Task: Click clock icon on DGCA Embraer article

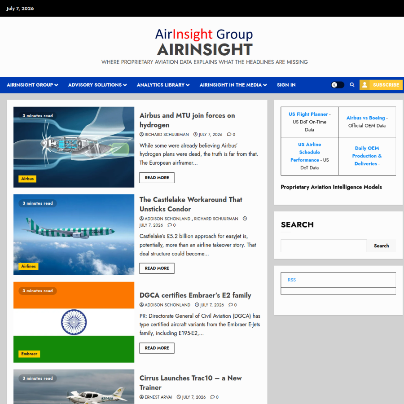Action: [197, 304]
